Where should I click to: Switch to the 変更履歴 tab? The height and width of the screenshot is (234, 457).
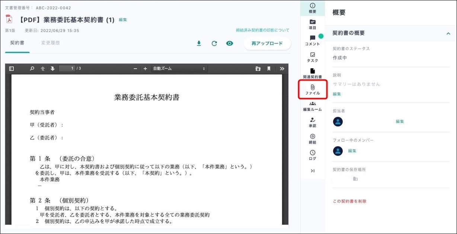pos(50,43)
